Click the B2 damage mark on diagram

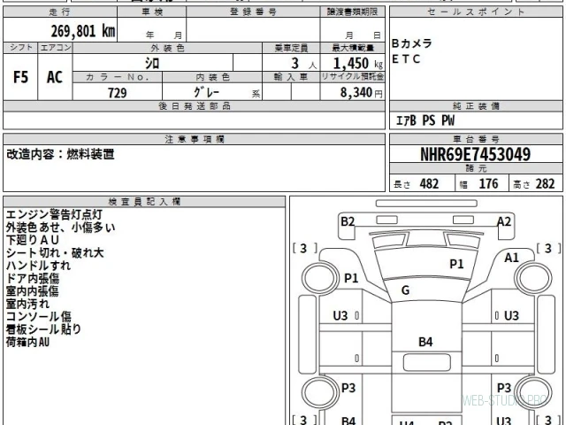pyautogui.click(x=348, y=221)
